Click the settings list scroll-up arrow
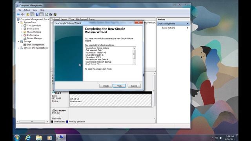251x141 pixels. [134, 48]
